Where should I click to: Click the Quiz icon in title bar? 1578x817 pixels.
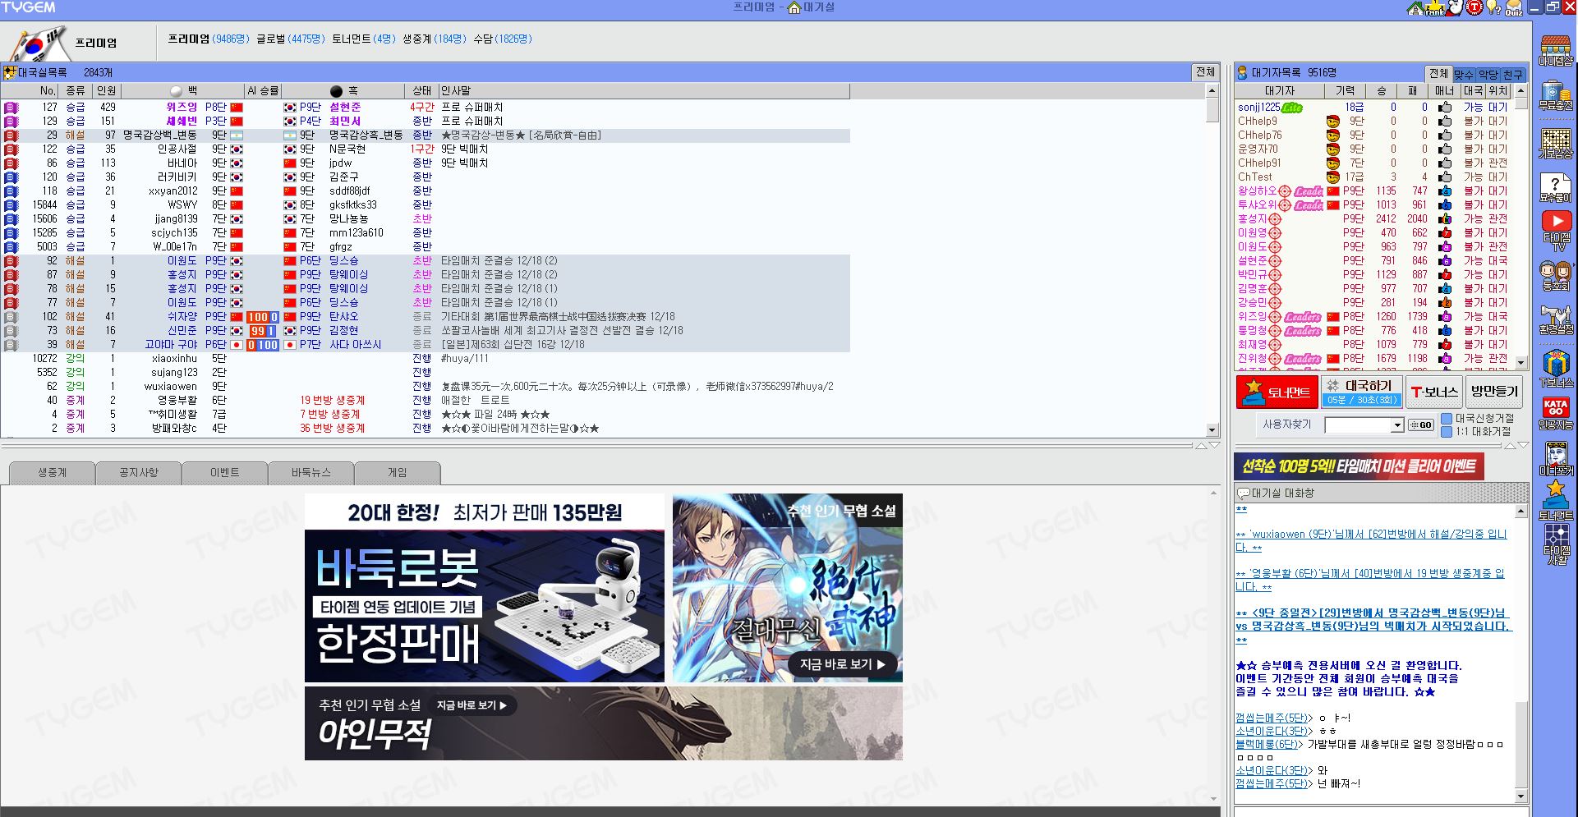click(x=1514, y=8)
